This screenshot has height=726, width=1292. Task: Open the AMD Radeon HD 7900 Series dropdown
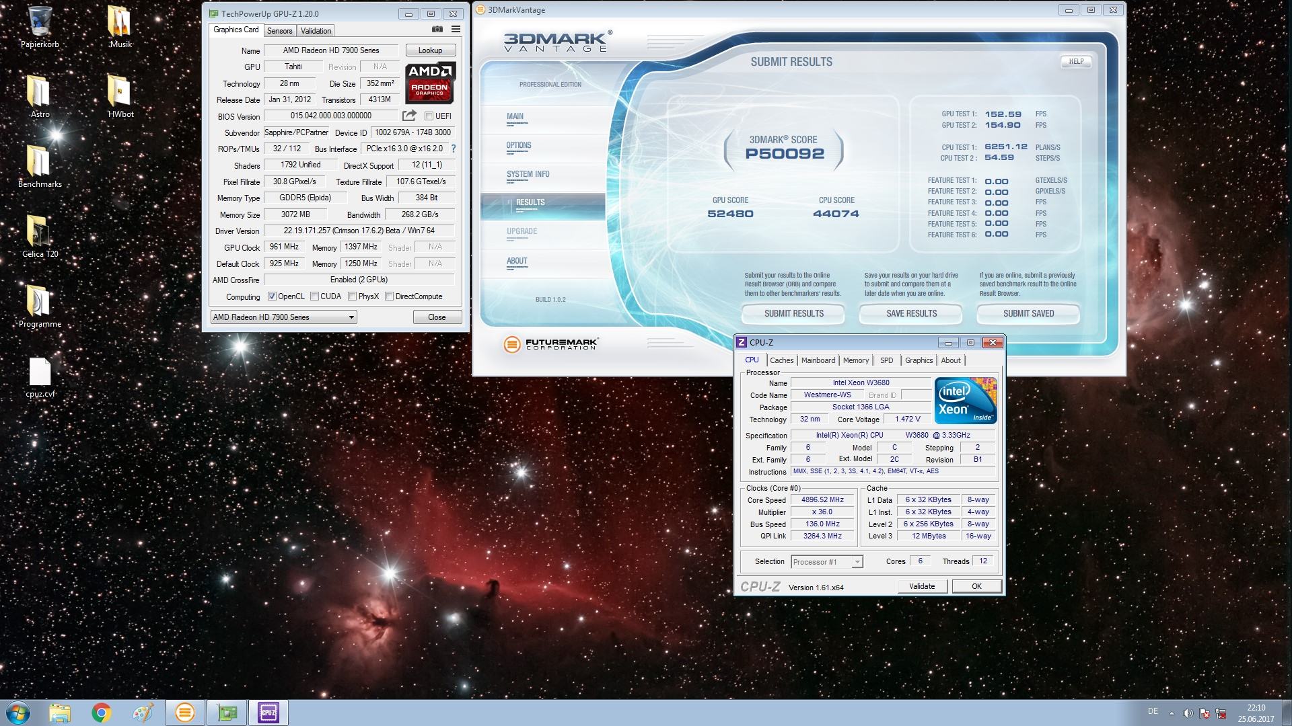(283, 317)
